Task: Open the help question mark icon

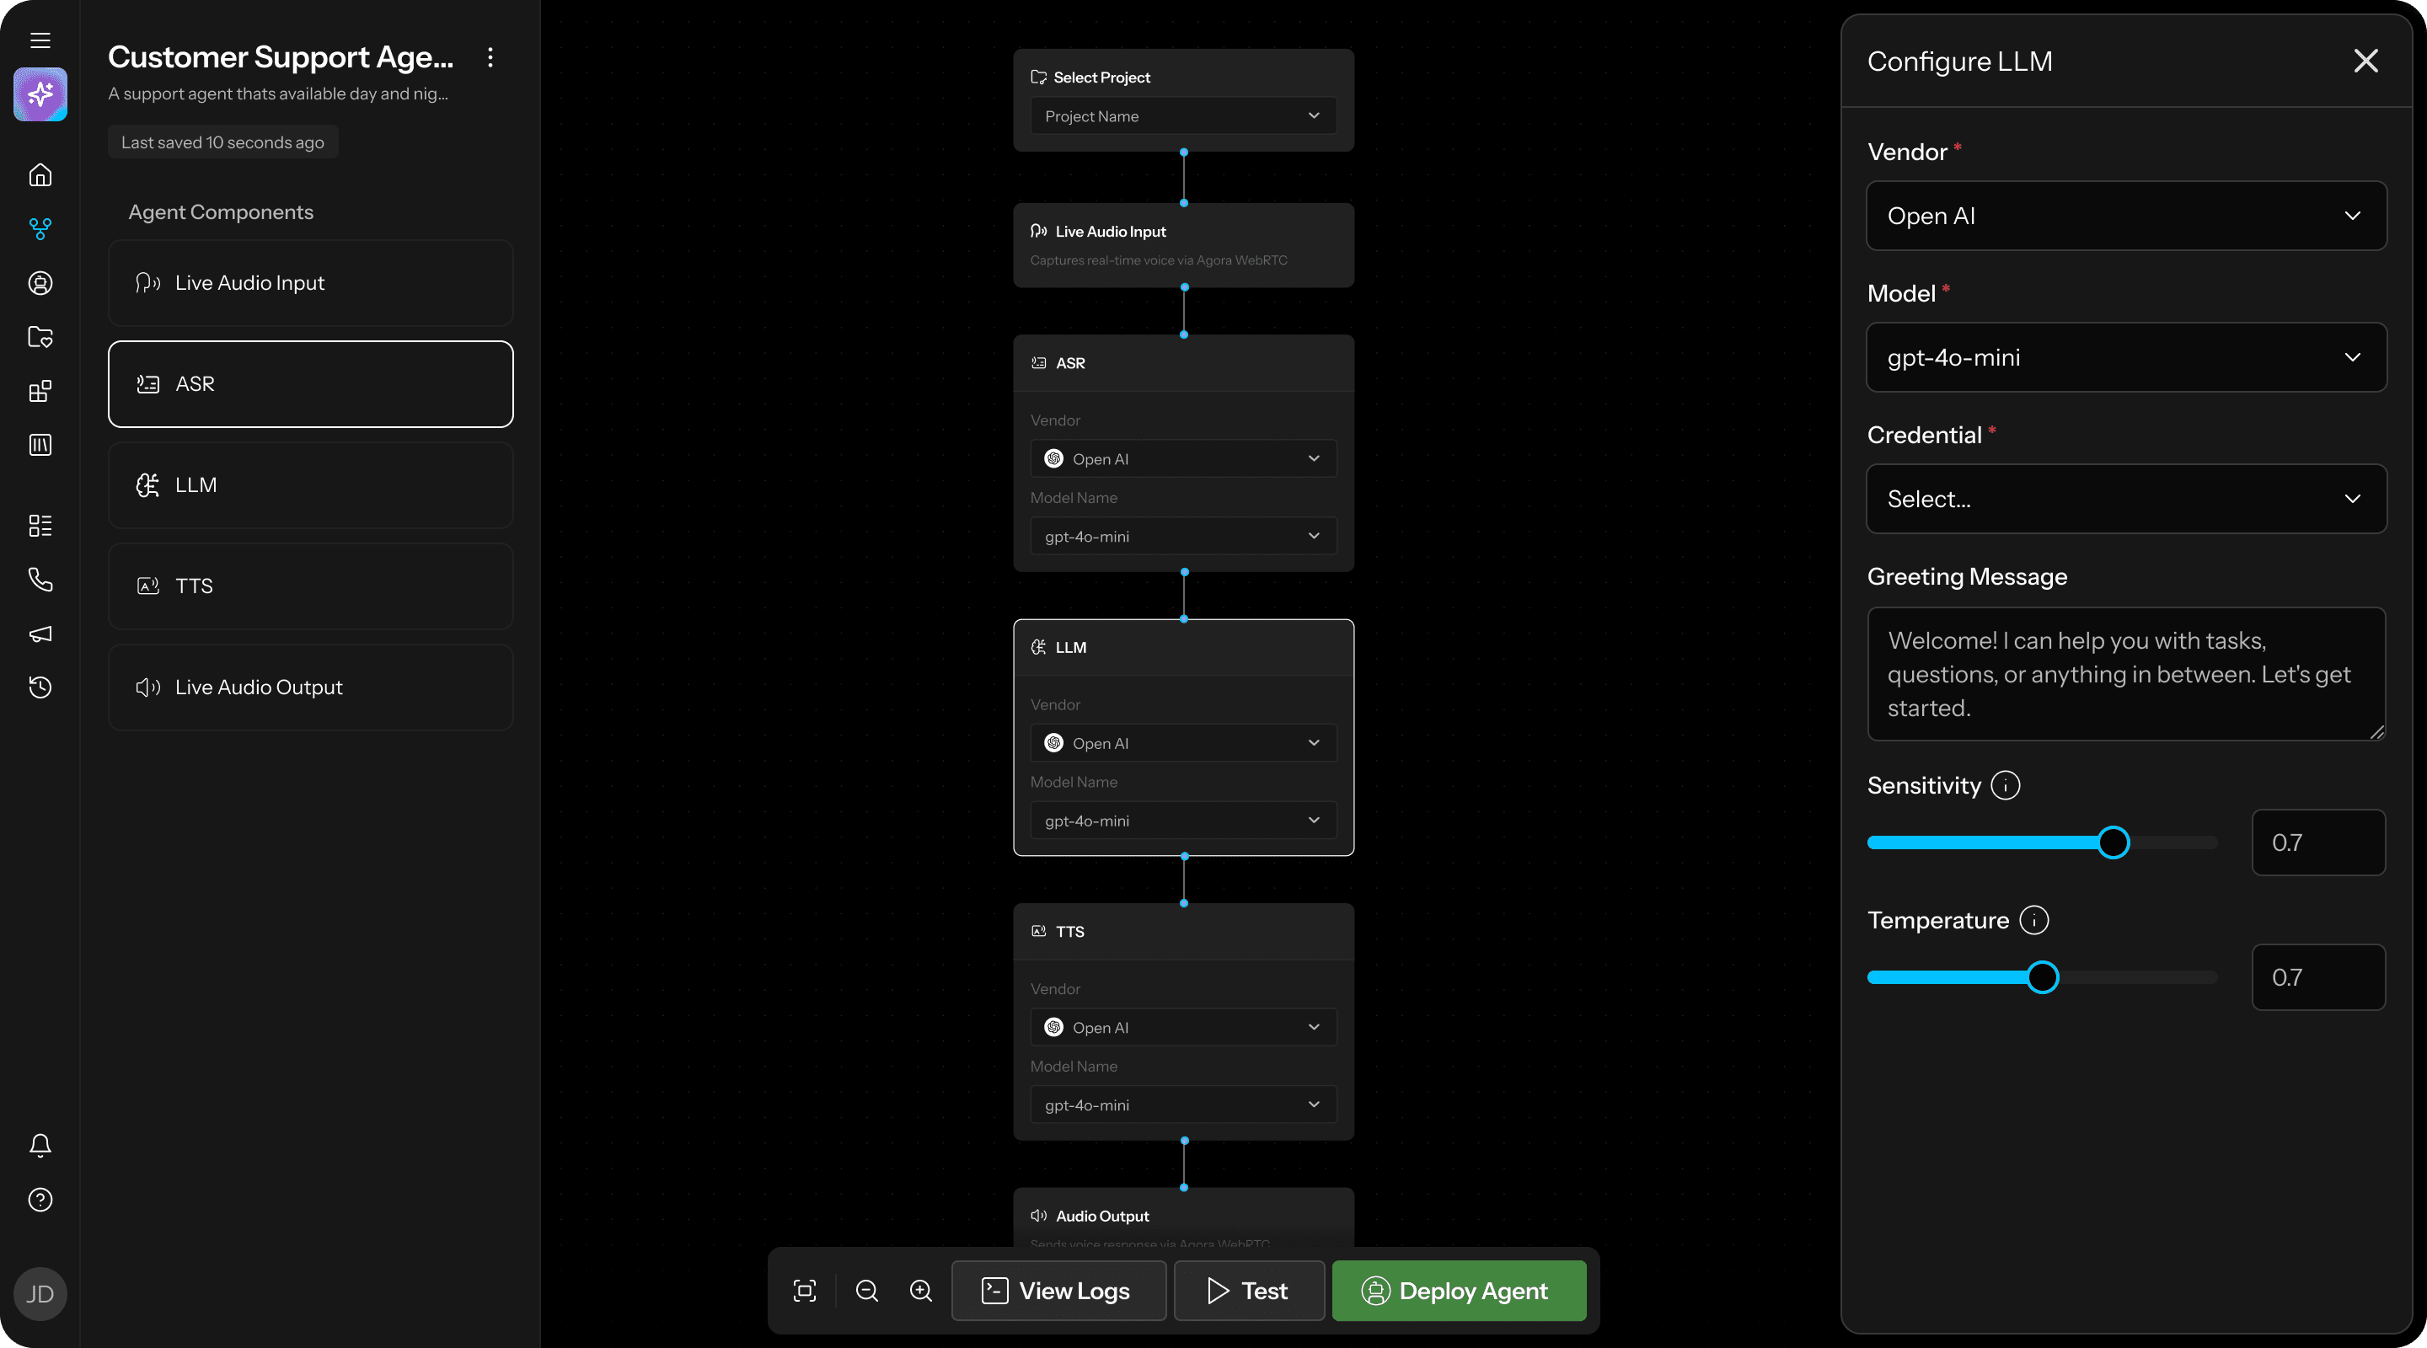Action: click(40, 1200)
